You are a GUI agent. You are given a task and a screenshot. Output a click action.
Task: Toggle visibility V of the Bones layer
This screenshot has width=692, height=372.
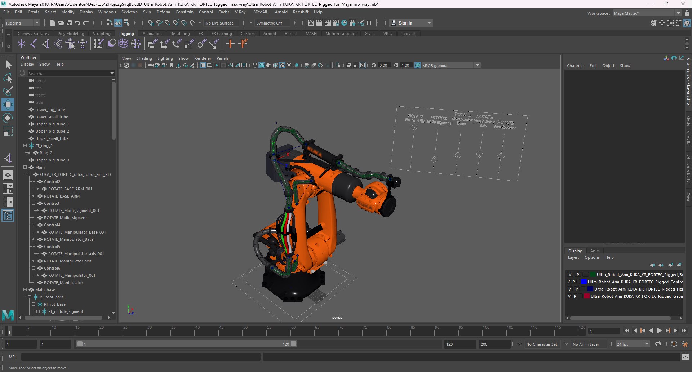570,275
